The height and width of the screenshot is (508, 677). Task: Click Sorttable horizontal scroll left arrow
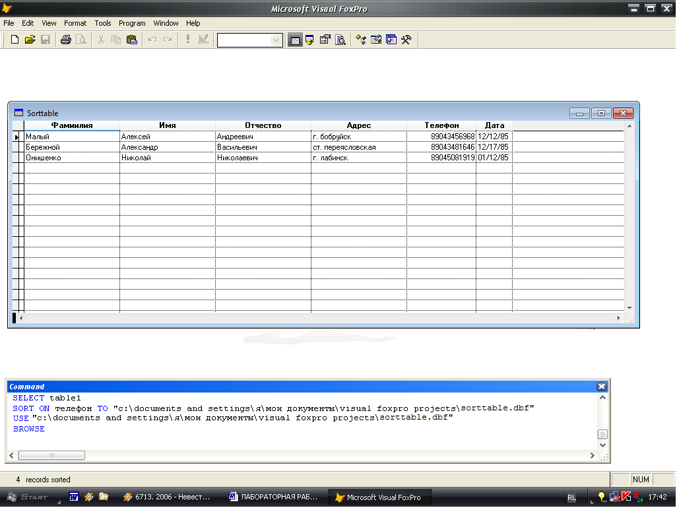[x=21, y=318]
